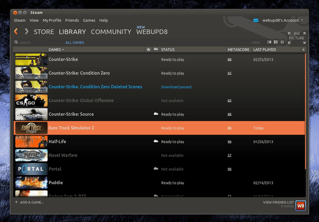
Task: Click ADD A GAME... button
Action: tap(32, 202)
